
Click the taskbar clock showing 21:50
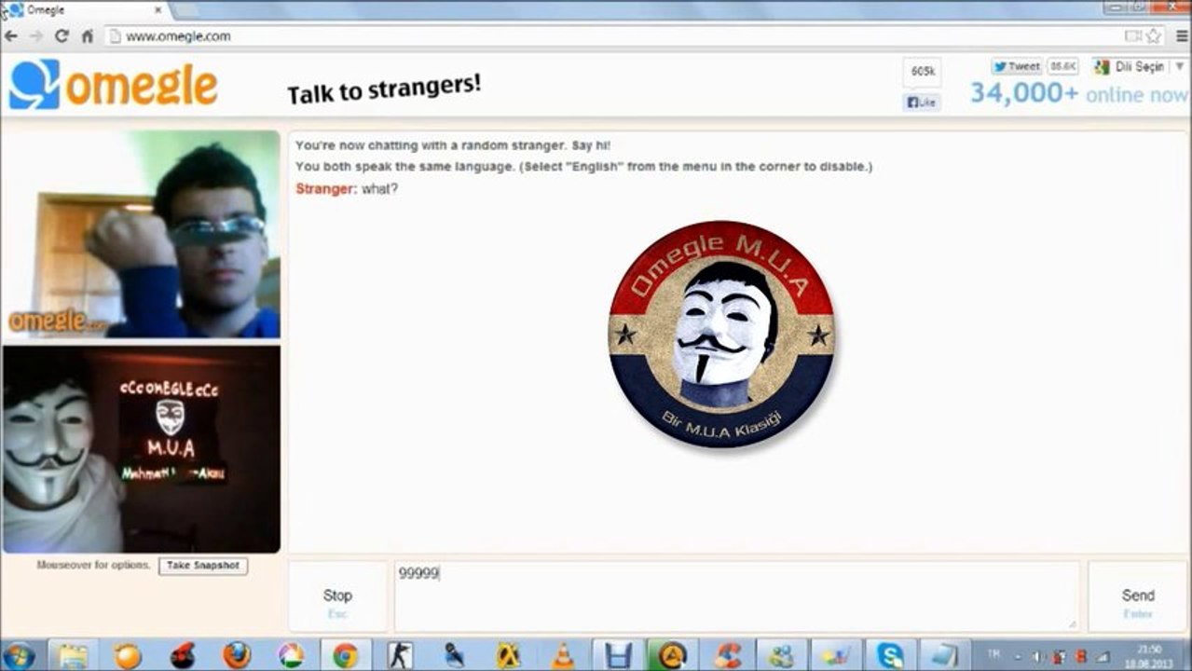point(1149,656)
